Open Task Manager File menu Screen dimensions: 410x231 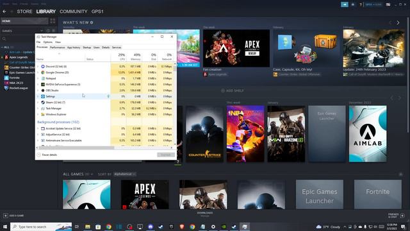(38, 42)
